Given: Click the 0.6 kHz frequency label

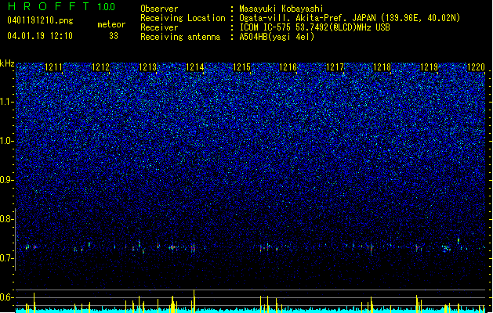Looking at the screenshot, I should click(x=6, y=297).
